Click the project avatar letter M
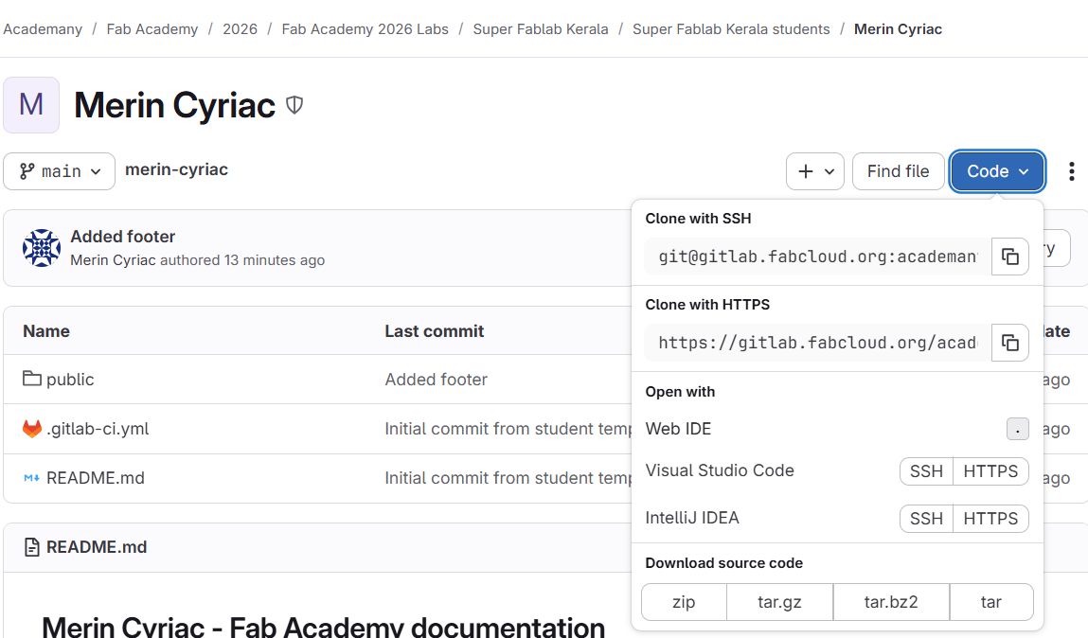This screenshot has width=1088, height=638. coord(31,105)
